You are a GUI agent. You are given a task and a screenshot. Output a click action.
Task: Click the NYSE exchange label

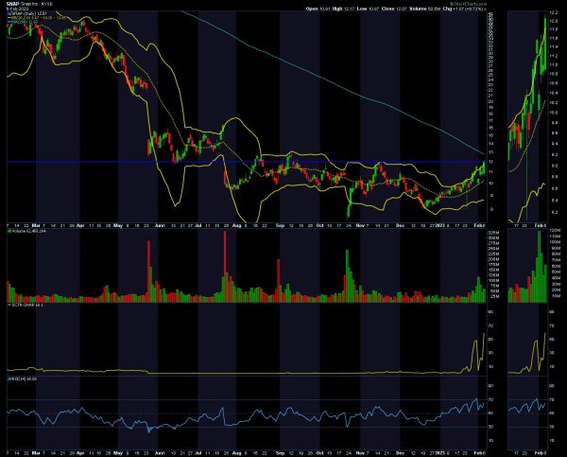46,5
